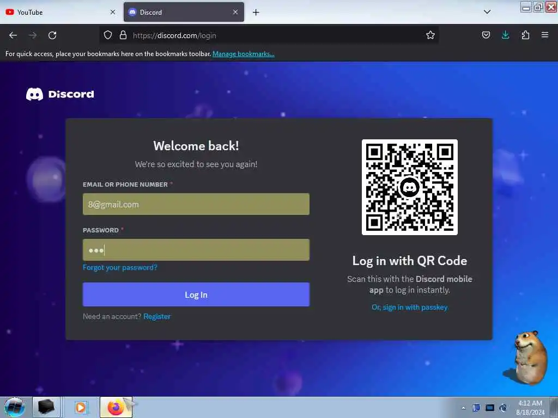The width and height of the screenshot is (558, 418).
Task: Open the taskbar clock showing 4:12 AM
Action: (x=530, y=408)
